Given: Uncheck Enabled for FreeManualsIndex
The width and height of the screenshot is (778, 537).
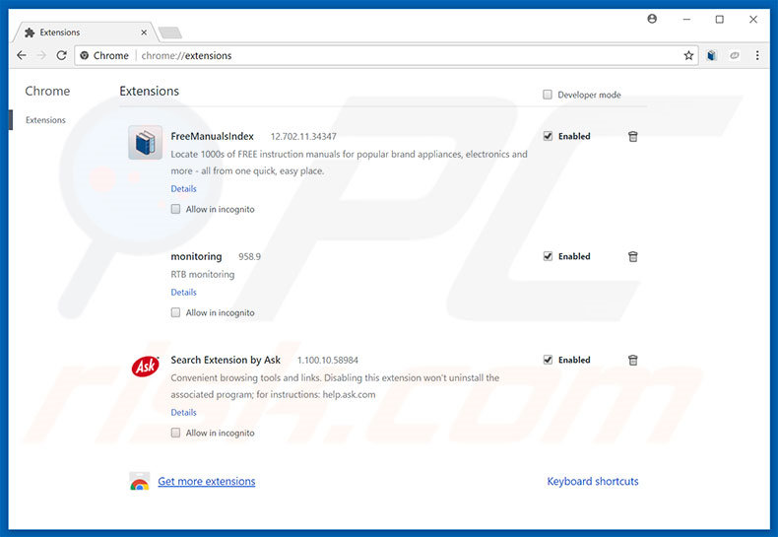Looking at the screenshot, I should pos(548,136).
